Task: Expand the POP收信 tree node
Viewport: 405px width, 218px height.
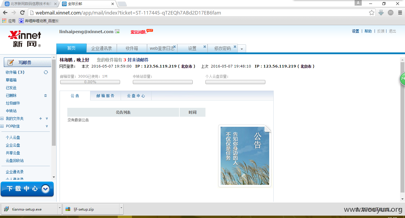Action: pyautogui.click(x=2, y=126)
